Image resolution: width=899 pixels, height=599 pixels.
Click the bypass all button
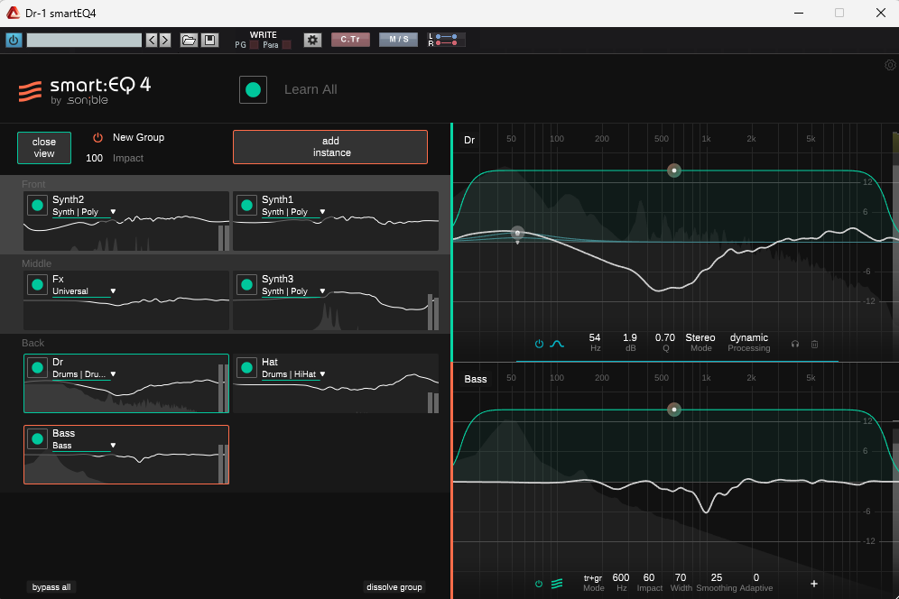point(51,587)
